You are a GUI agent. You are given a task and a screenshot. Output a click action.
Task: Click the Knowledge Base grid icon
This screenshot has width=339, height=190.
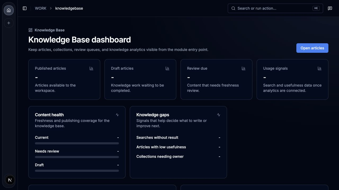tap(30, 30)
